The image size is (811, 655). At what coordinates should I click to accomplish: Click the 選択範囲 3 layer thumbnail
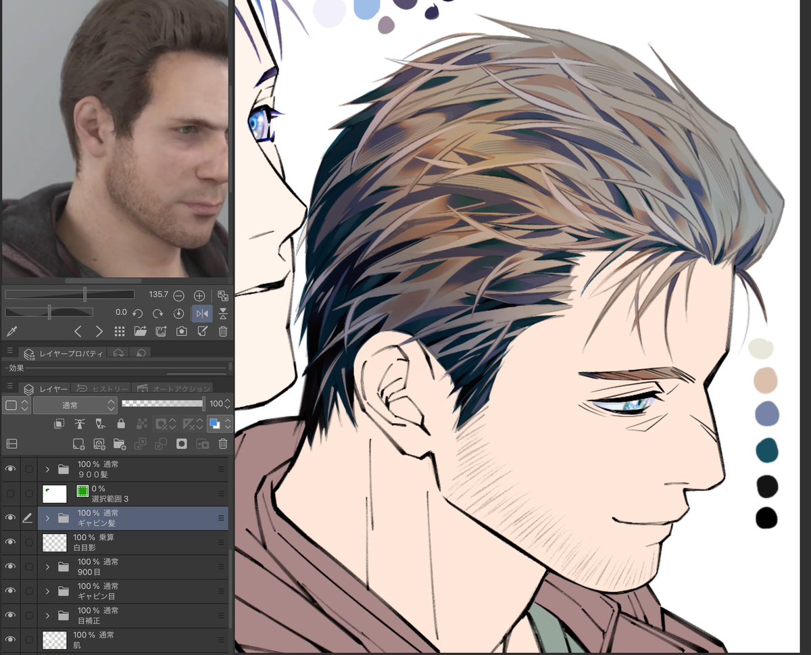(x=54, y=494)
